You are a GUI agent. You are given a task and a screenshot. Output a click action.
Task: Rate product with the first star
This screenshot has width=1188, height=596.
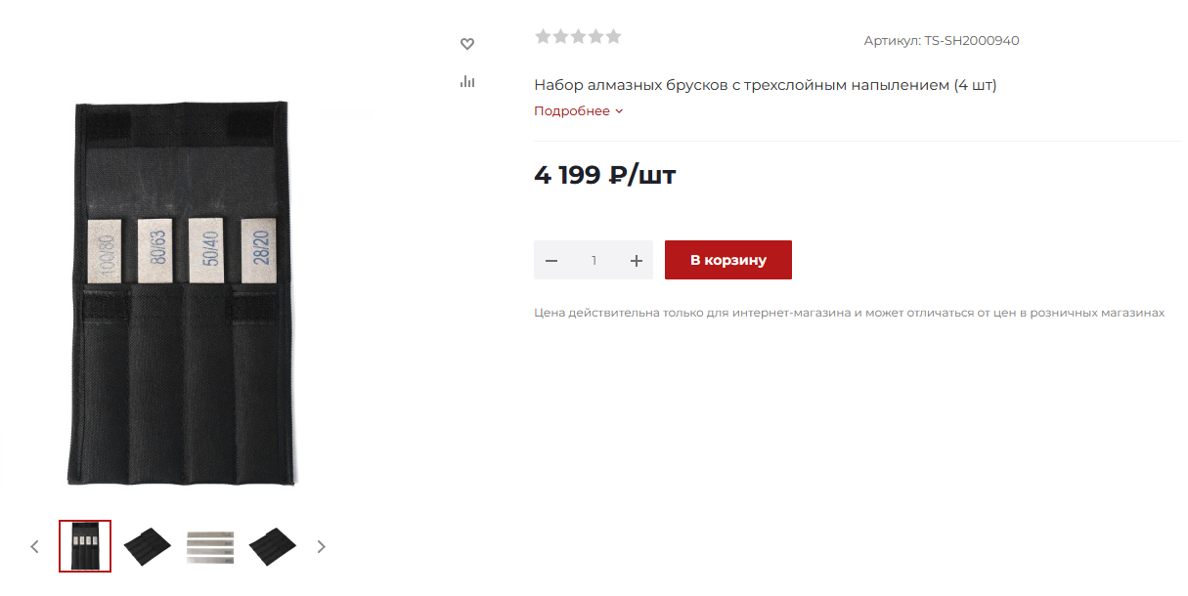point(543,37)
